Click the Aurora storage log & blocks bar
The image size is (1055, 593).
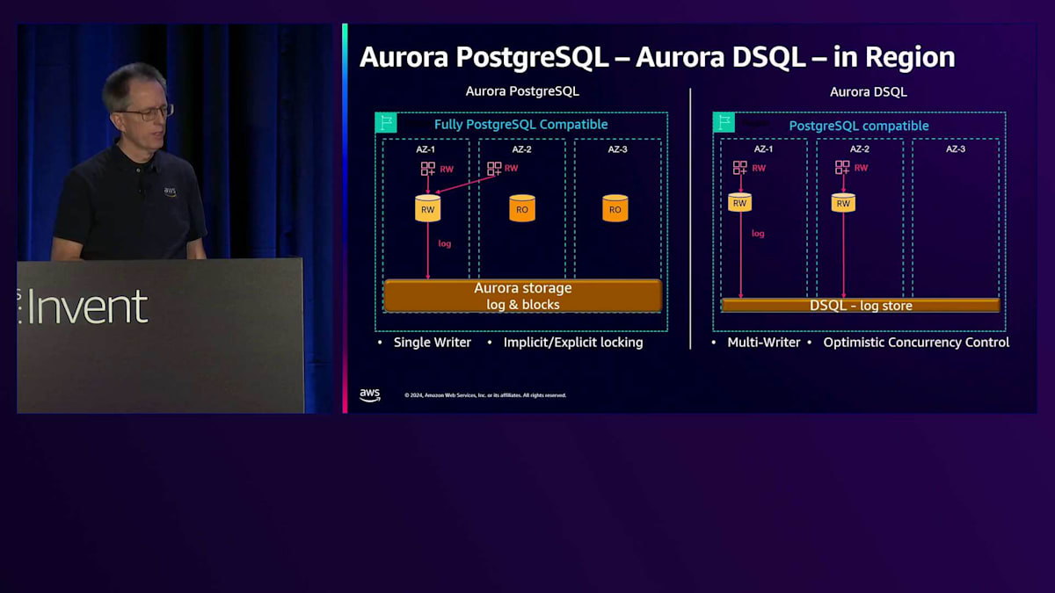[523, 295]
